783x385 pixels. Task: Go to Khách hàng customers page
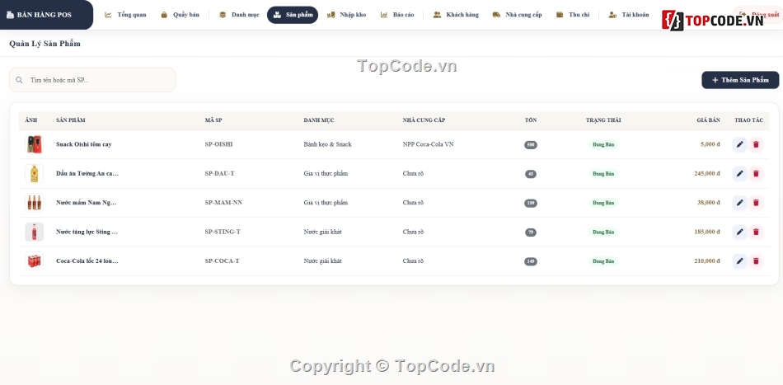click(x=456, y=15)
